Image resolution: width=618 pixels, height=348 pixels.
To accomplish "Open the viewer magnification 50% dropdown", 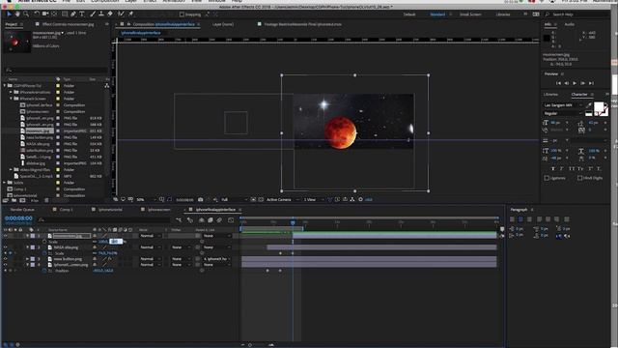I will coord(145,200).
